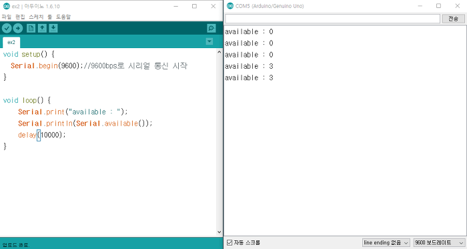This screenshot has height=249, width=467.
Task: Open the Serial Monitor magnifier icon
Action: pos(211,28)
